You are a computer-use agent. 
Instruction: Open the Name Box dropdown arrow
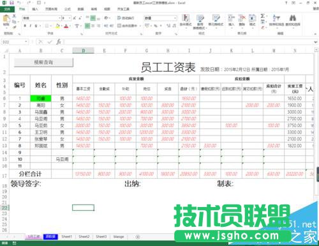tap(26, 42)
